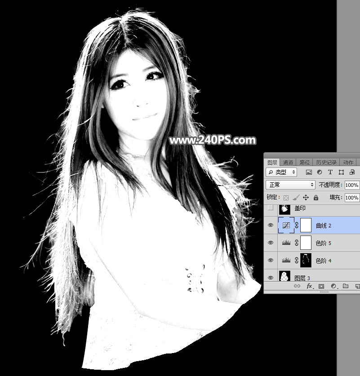This screenshot has width=360, height=376.
Task: Switch to the 通道 tab
Action: [288, 163]
